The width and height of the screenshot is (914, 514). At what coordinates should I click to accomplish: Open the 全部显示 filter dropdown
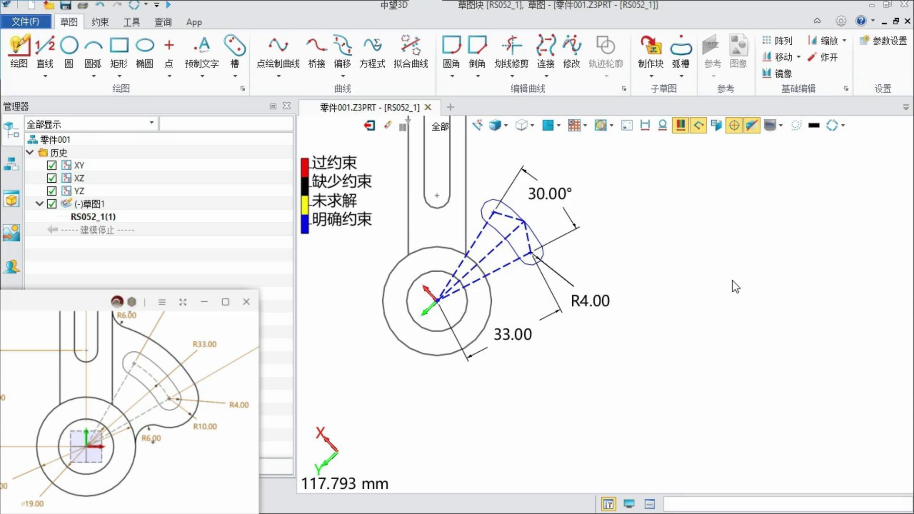pyautogui.click(x=151, y=123)
